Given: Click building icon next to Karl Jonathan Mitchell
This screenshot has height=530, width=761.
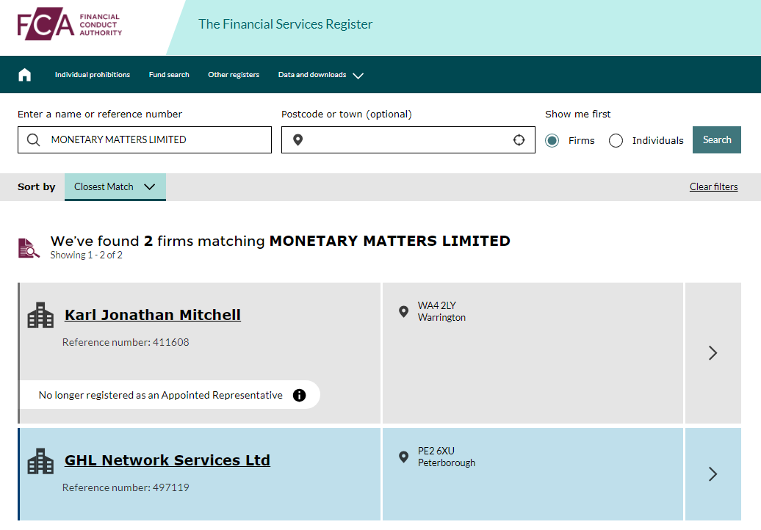Looking at the screenshot, I should click(x=40, y=316).
